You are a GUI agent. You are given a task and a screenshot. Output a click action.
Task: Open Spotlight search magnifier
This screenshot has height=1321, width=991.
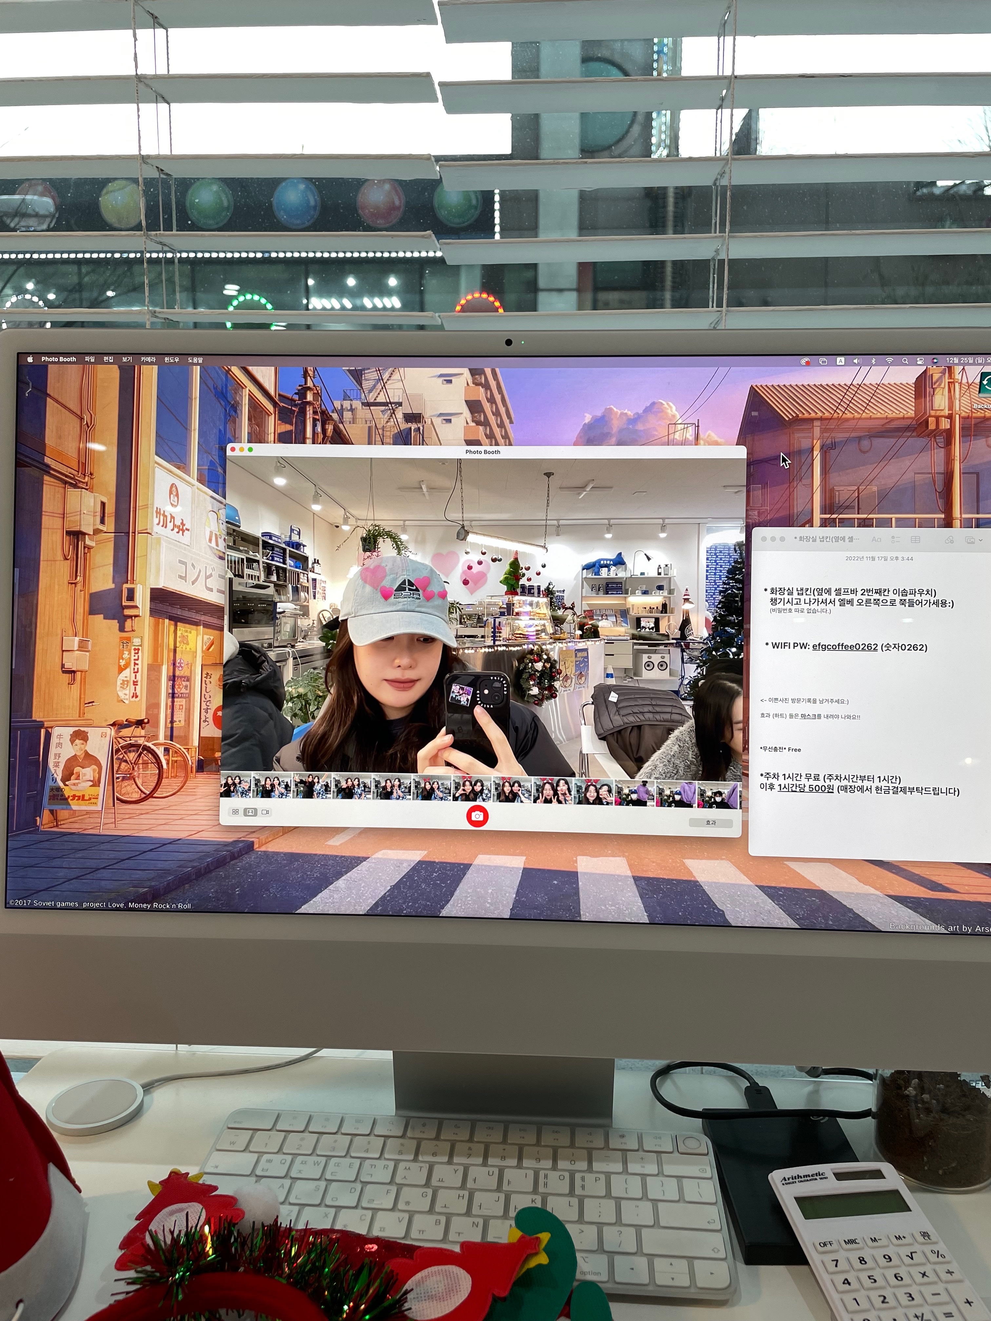click(x=905, y=361)
